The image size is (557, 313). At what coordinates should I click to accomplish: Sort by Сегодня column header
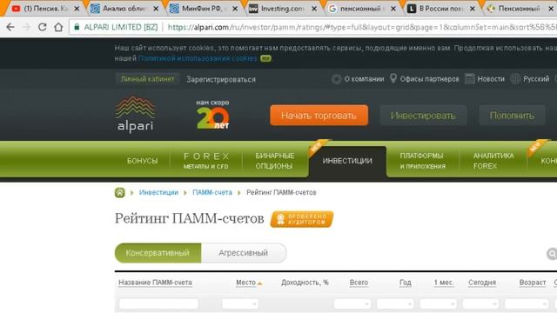[x=482, y=283]
